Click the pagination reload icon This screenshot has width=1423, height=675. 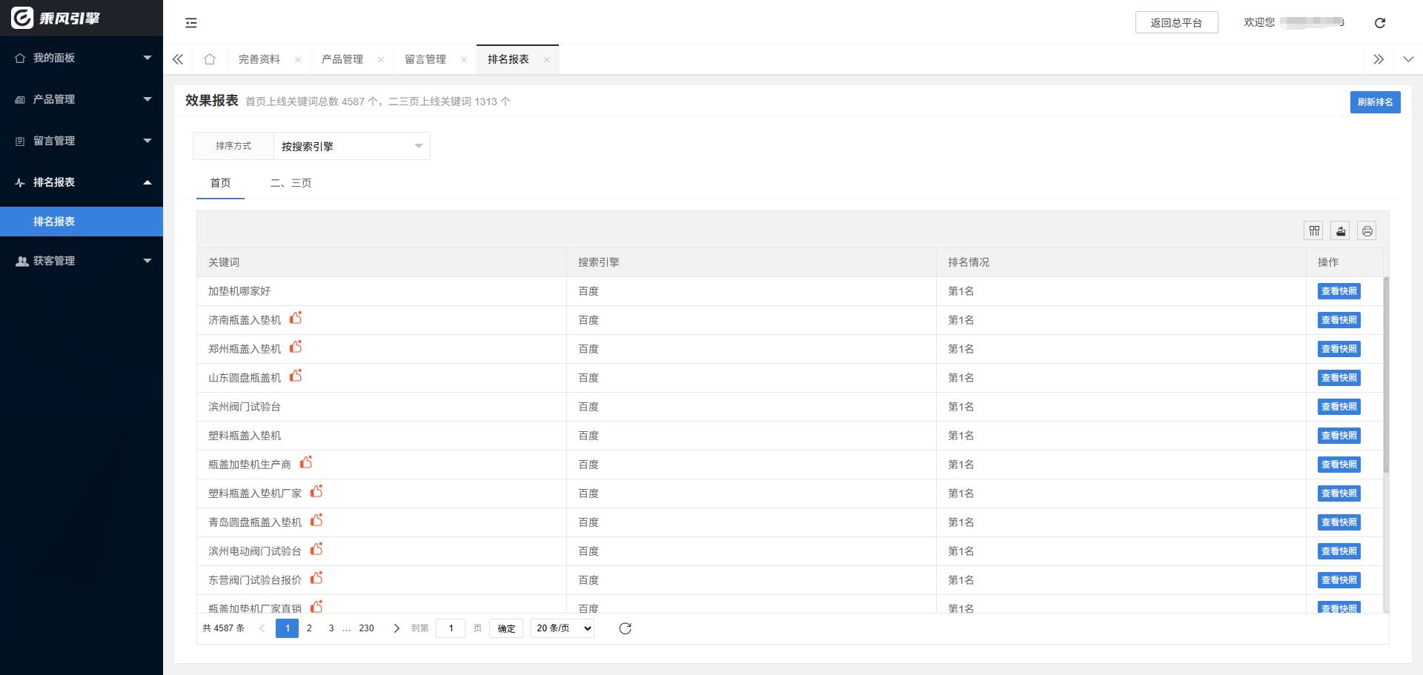625,628
